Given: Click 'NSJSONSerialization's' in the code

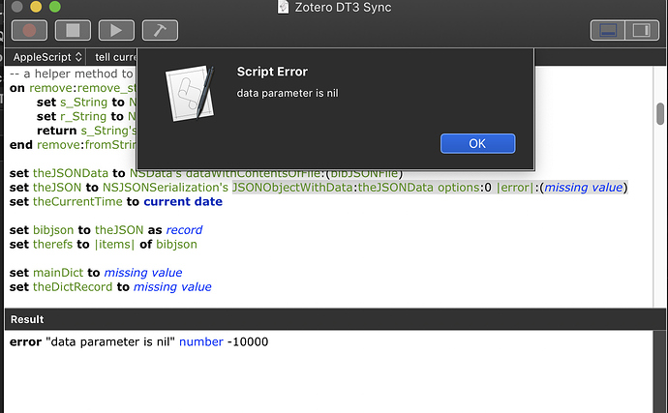Looking at the screenshot, I should pos(166,188).
